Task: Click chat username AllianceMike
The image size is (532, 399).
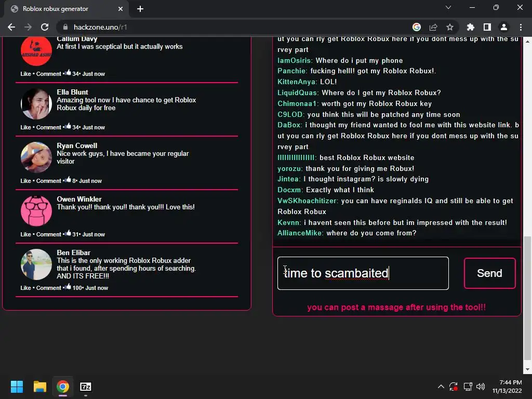Action: [x=300, y=233]
